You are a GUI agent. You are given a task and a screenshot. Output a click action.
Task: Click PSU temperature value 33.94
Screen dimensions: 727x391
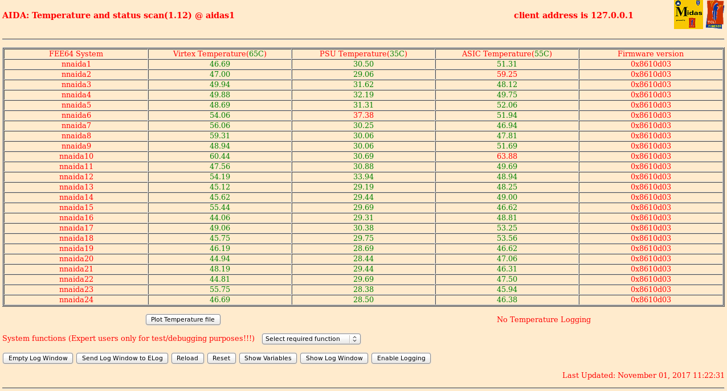click(x=363, y=177)
